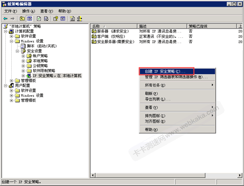Viewport: 244px width, 186px height.
Task: Collapse the 用户配置 tree node
Action: [x=5, y=85]
